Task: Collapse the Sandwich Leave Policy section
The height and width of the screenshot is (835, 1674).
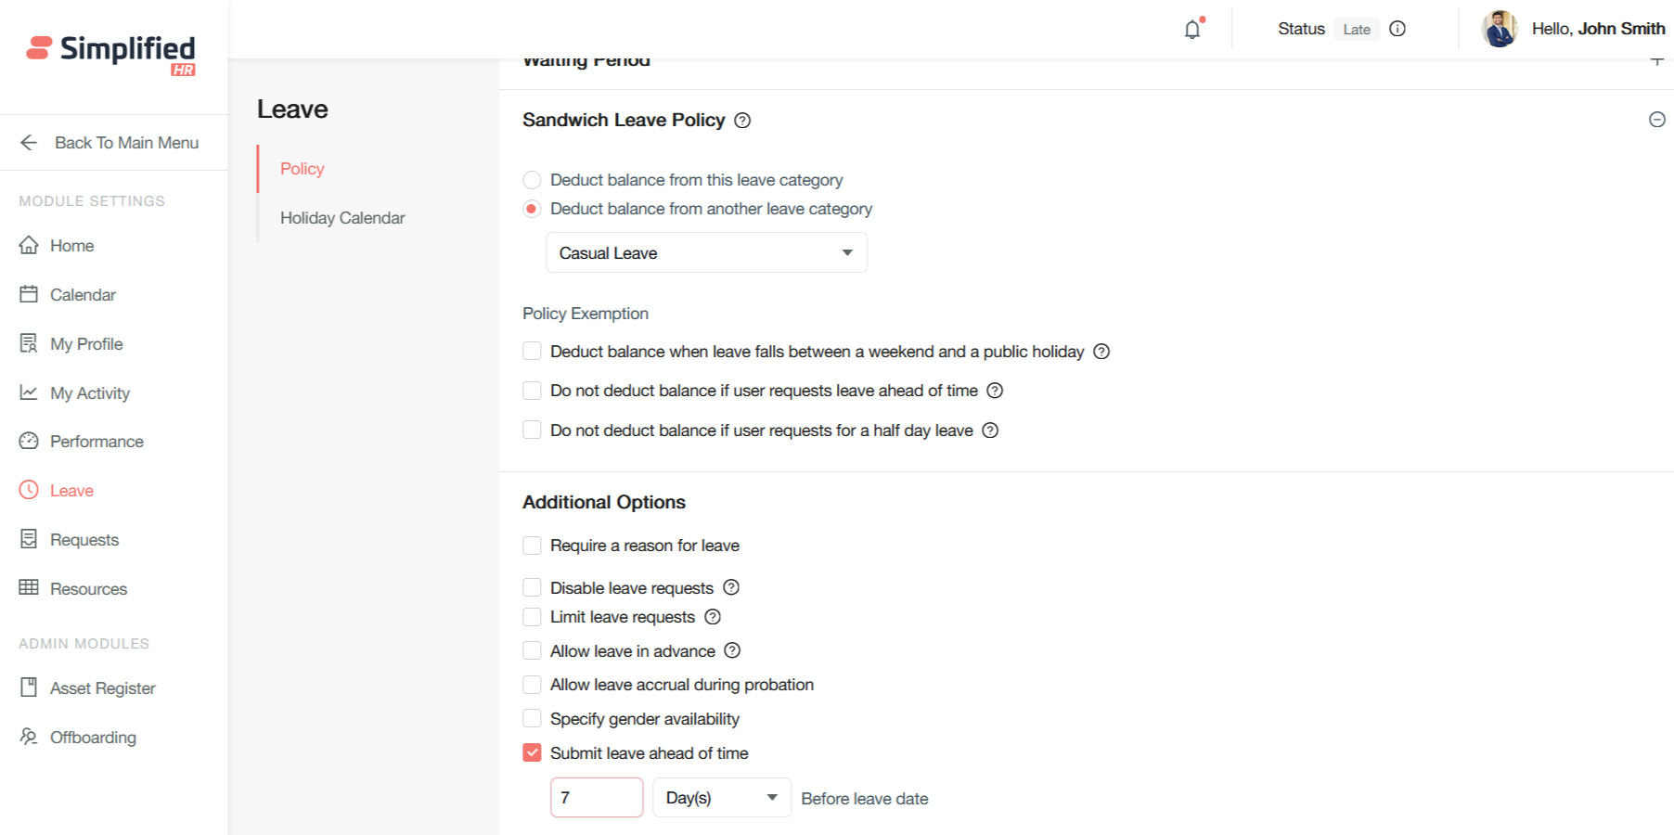Action: coord(1656,120)
